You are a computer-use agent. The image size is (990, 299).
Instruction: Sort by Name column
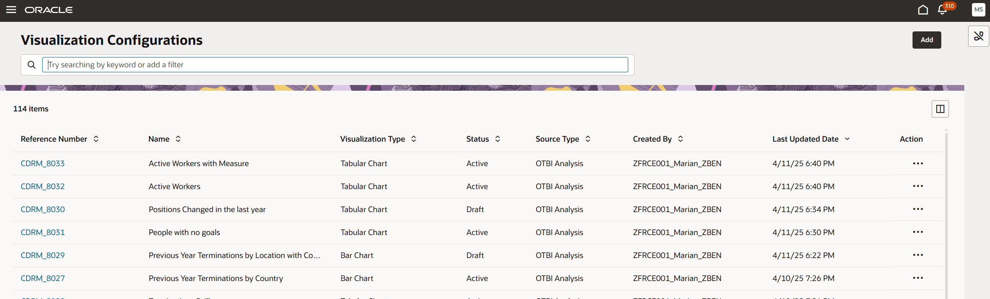[178, 139]
